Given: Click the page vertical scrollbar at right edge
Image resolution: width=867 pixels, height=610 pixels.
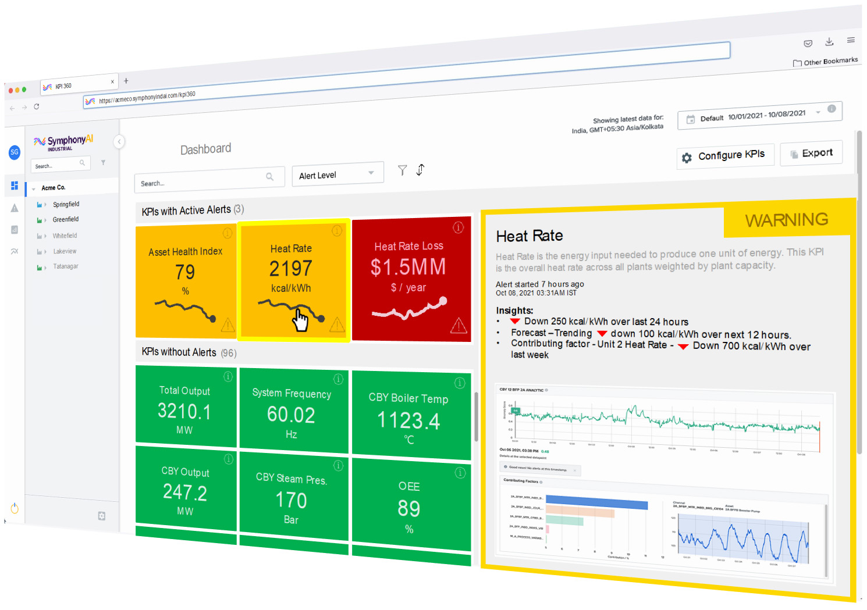Looking at the screenshot, I should click(x=859, y=291).
